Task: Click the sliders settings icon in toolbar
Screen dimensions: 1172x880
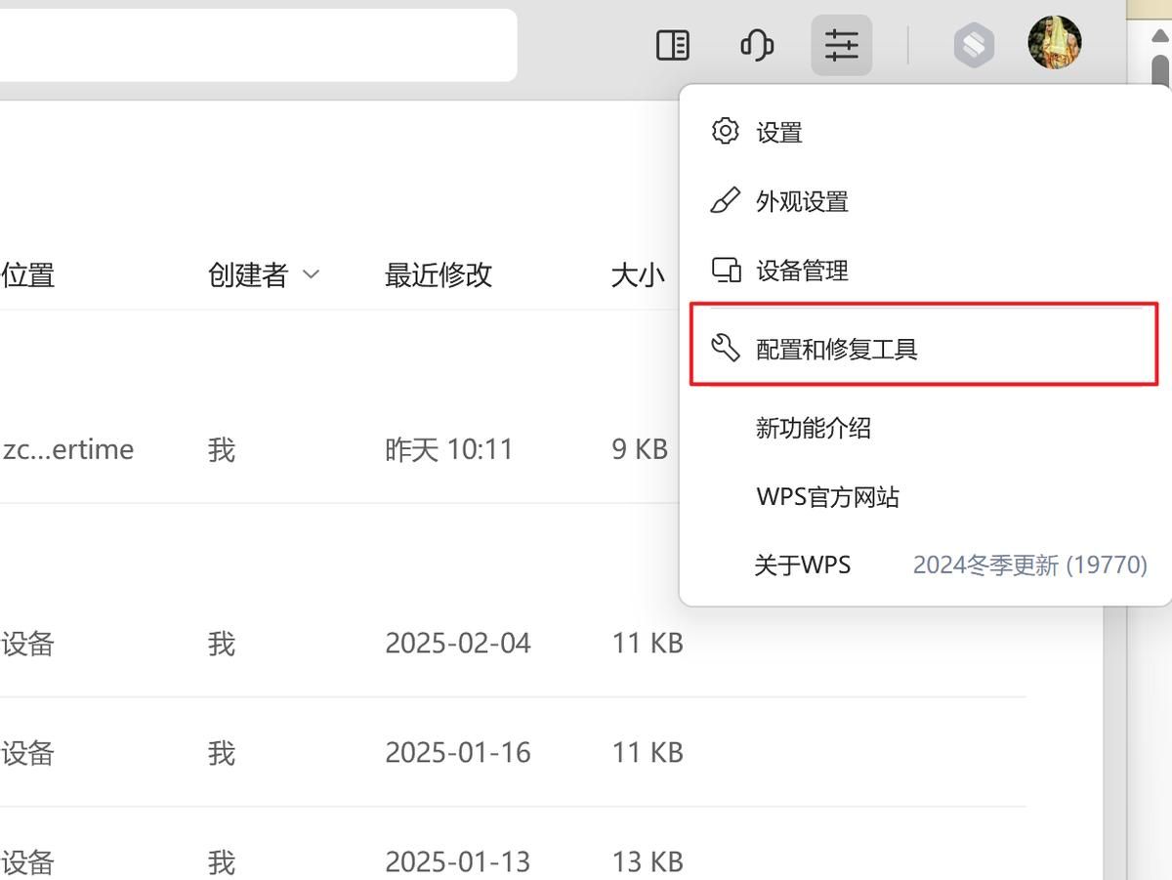Action: click(x=841, y=44)
